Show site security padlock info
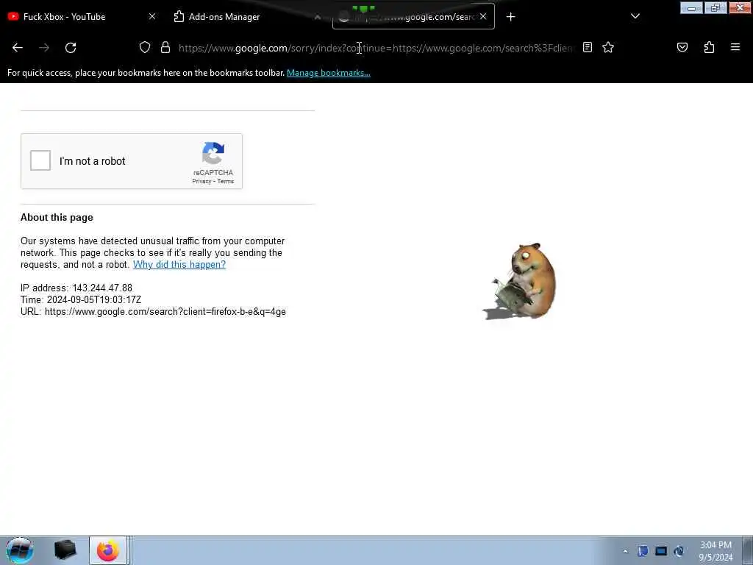The width and height of the screenshot is (753, 565). [165, 47]
